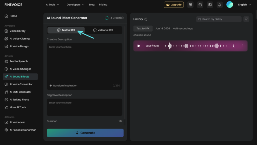This screenshot has width=257, height=145.
Task: Click the Random inspiration sparkle icon
Action: pyautogui.click(x=51, y=86)
